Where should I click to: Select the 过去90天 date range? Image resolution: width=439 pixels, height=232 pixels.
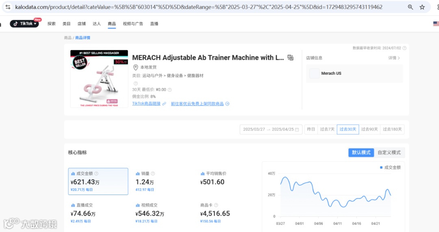[369, 129]
